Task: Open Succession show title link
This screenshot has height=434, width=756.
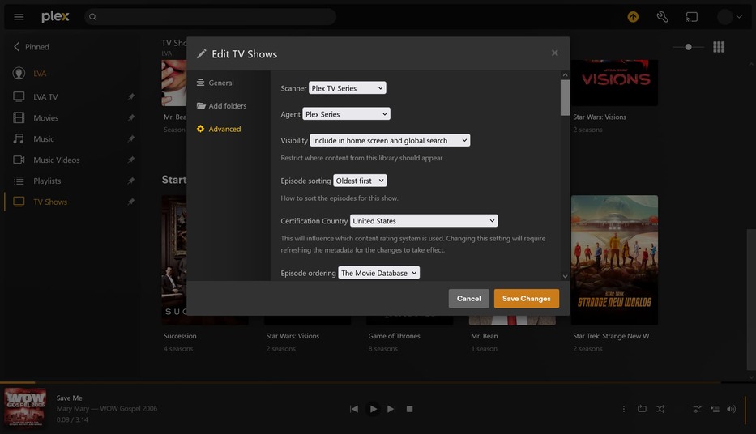Action: (x=180, y=336)
